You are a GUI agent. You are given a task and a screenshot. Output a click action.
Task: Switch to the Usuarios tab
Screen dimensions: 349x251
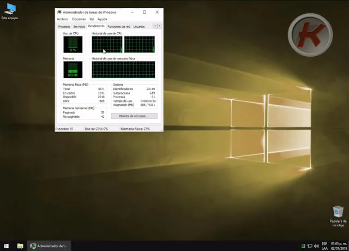[139, 27]
